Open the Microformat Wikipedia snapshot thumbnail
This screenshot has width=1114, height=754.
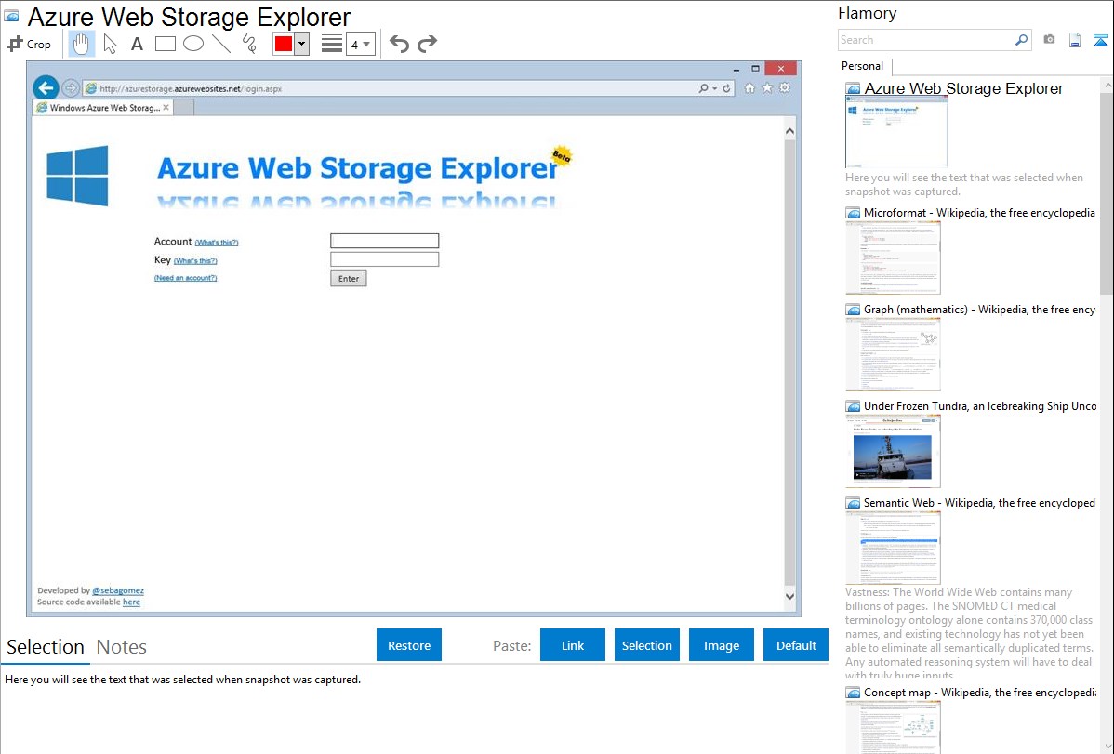point(893,258)
